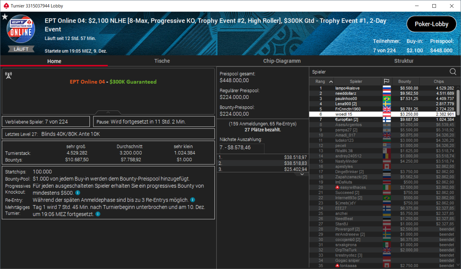Click the favorite star icon

point(5,17)
